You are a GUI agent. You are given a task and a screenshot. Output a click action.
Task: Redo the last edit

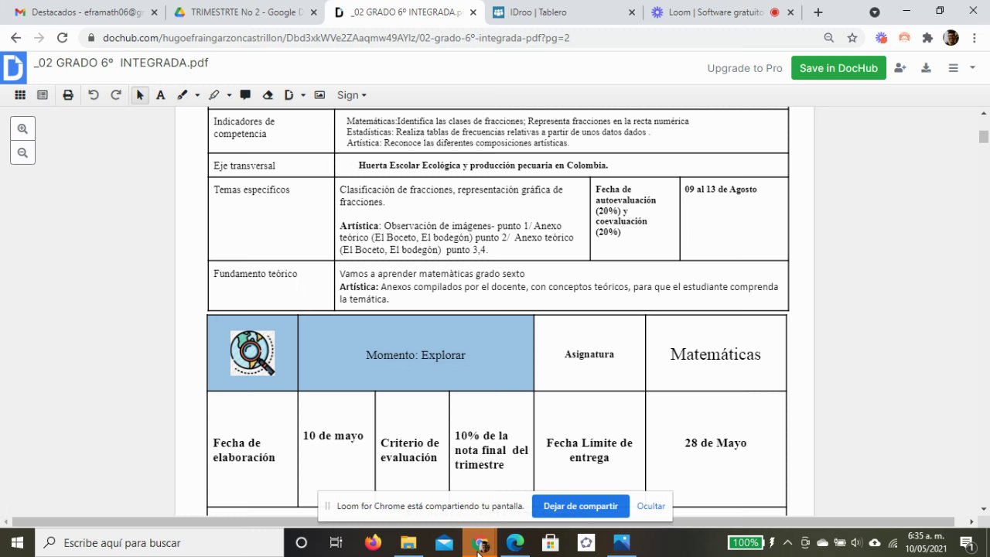(x=116, y=95)
